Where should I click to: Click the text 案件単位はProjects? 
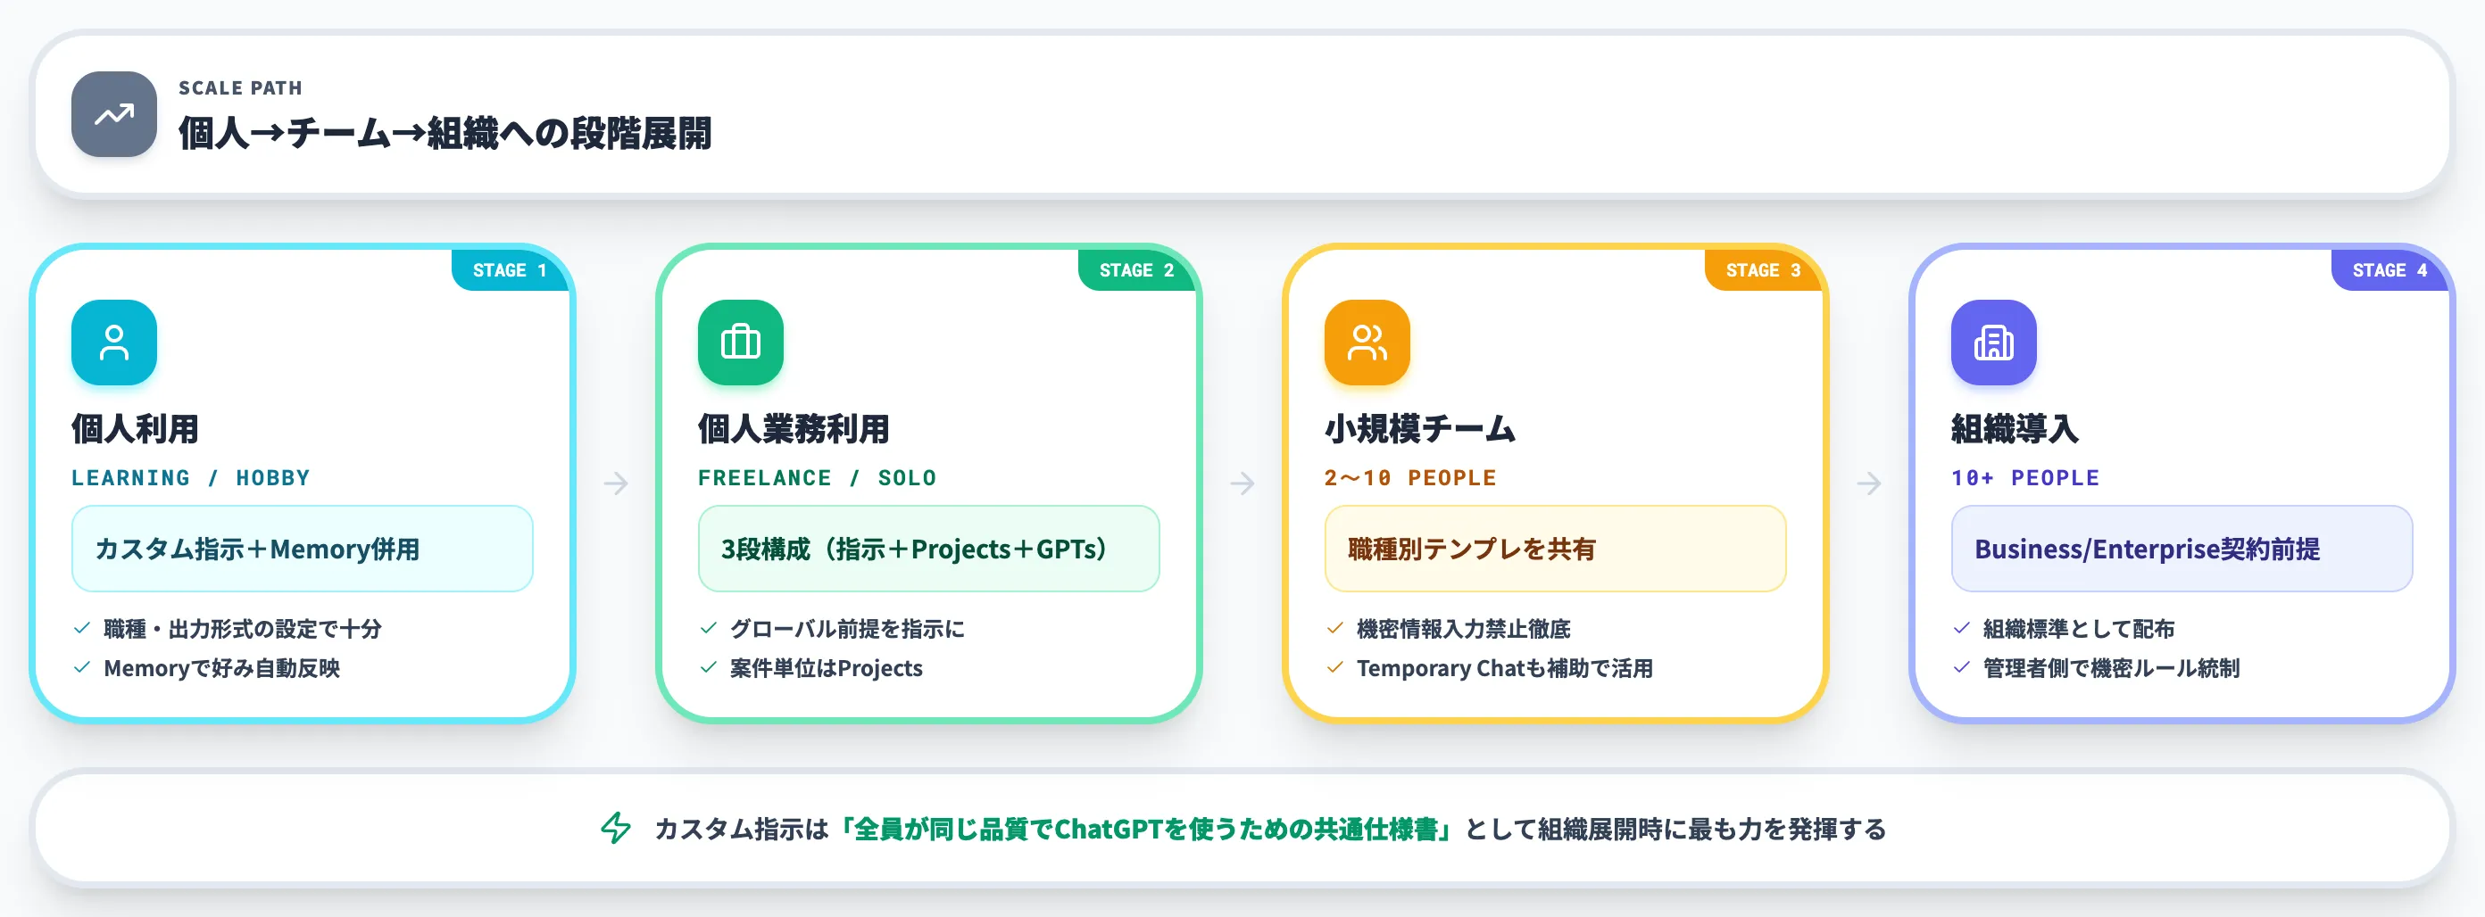[x=826, y=668]
